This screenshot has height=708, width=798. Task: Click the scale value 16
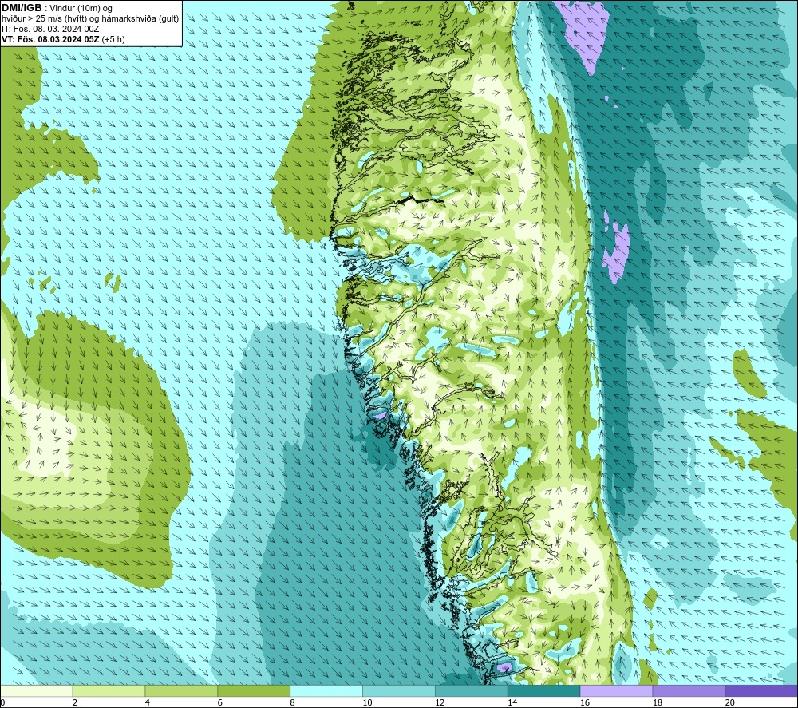tap(585, 702)
